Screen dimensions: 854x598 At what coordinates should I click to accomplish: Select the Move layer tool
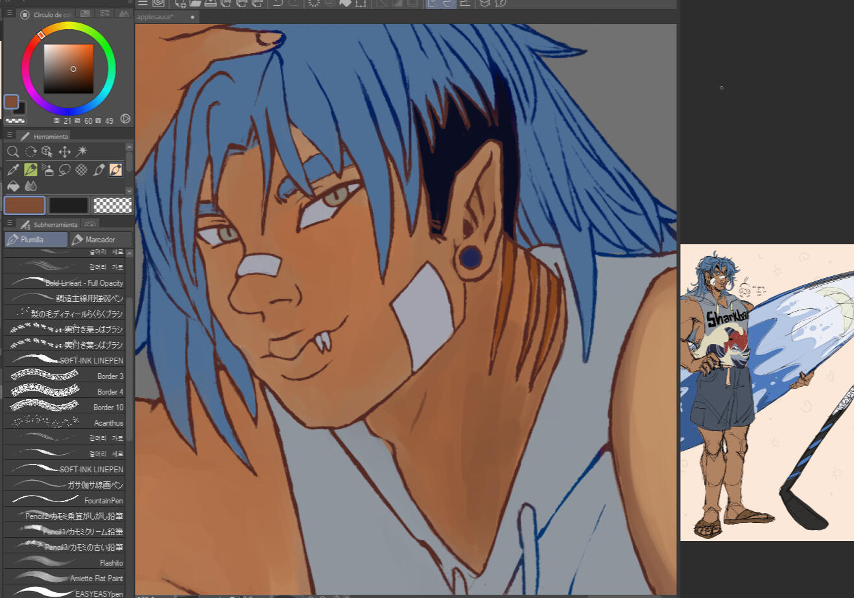[x=64, y=152]
